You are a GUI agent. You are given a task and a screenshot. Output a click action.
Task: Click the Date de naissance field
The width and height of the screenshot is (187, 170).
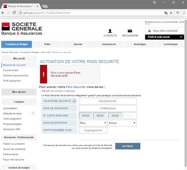click(108, 108)
